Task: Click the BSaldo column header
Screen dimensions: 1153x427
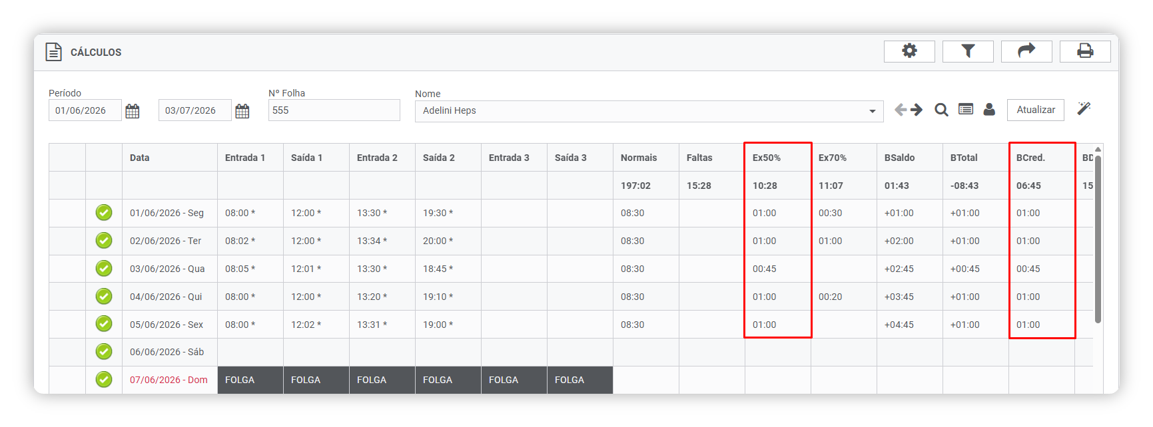Action: click(x=910, y=158)
